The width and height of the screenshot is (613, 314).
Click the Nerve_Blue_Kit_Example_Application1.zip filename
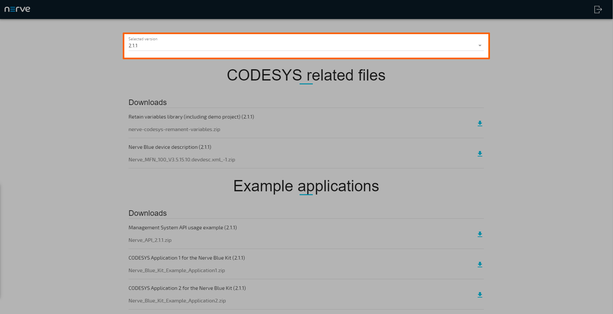177,270
